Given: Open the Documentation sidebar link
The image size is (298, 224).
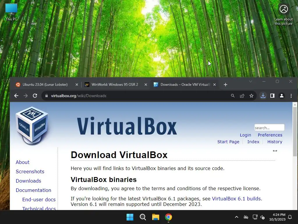Looking at the screenshot, I should point(33,190).
